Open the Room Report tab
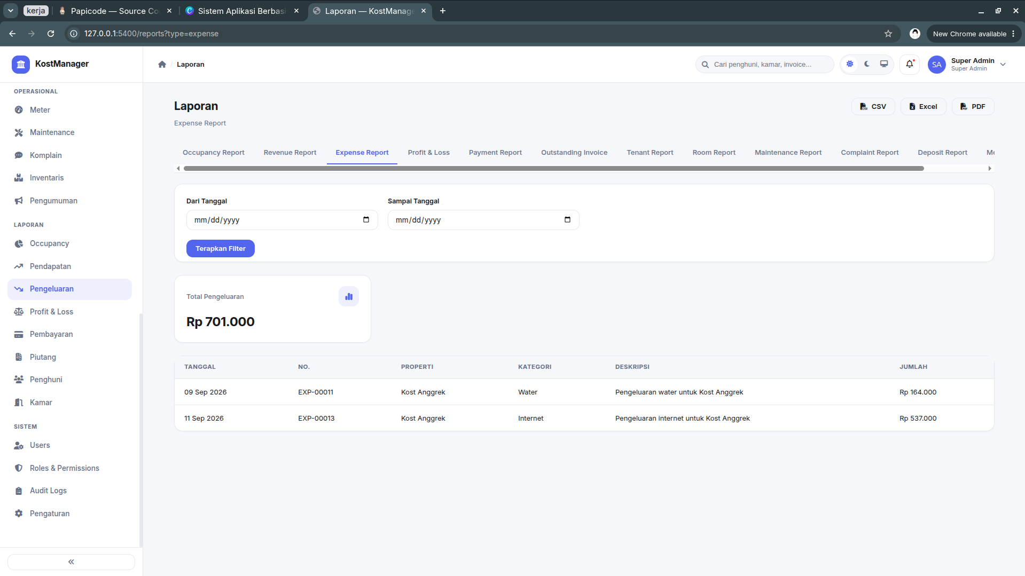The image size is (1025, 576). (714, 153)
